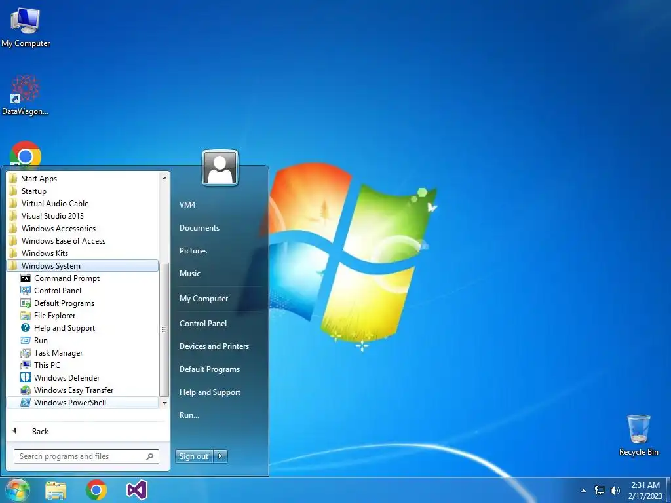671x503 pixels.
Task: Open the Recycle Bin desktop icon
Action: pyautogui.click(x=638, y=435)
